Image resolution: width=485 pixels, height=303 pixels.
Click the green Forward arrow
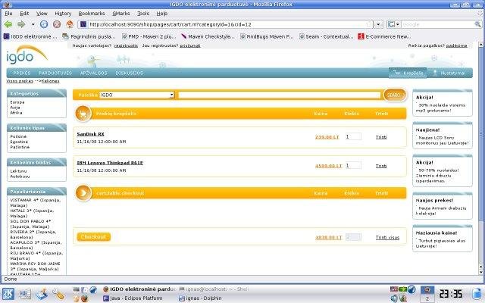[x=21, y=24]
